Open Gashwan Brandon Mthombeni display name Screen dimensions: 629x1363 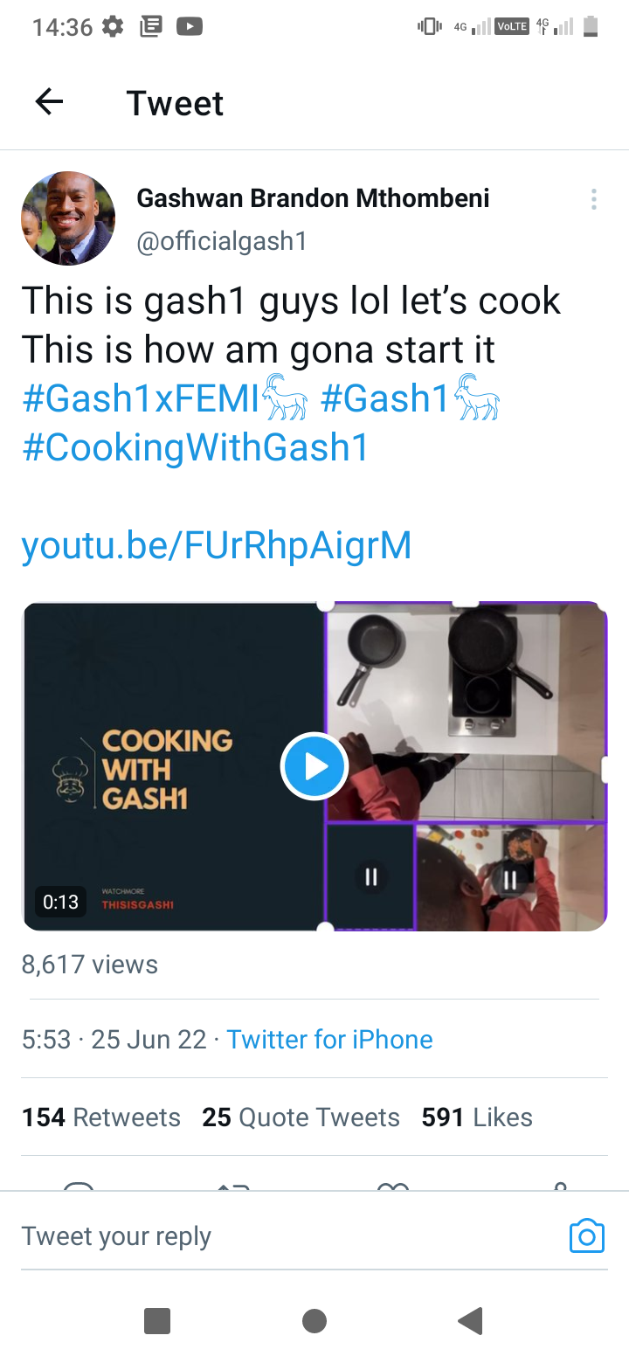313,198
